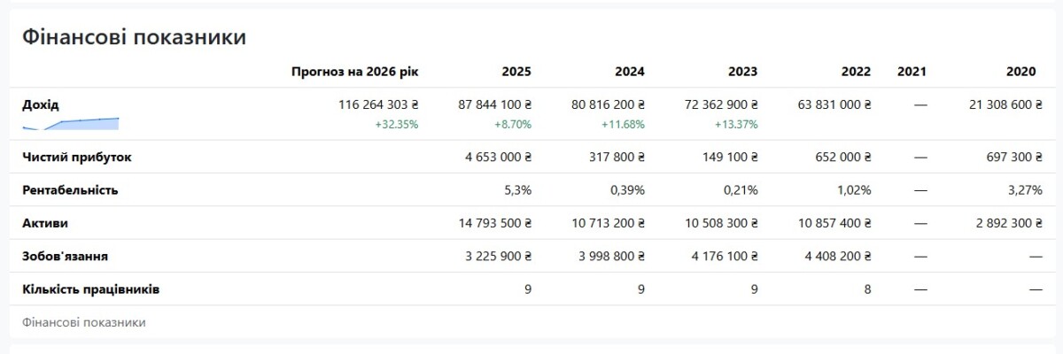Select the 'Рентабельність' row label
1063x354 pixels.
pyautogui.click(x=70, y=189)
